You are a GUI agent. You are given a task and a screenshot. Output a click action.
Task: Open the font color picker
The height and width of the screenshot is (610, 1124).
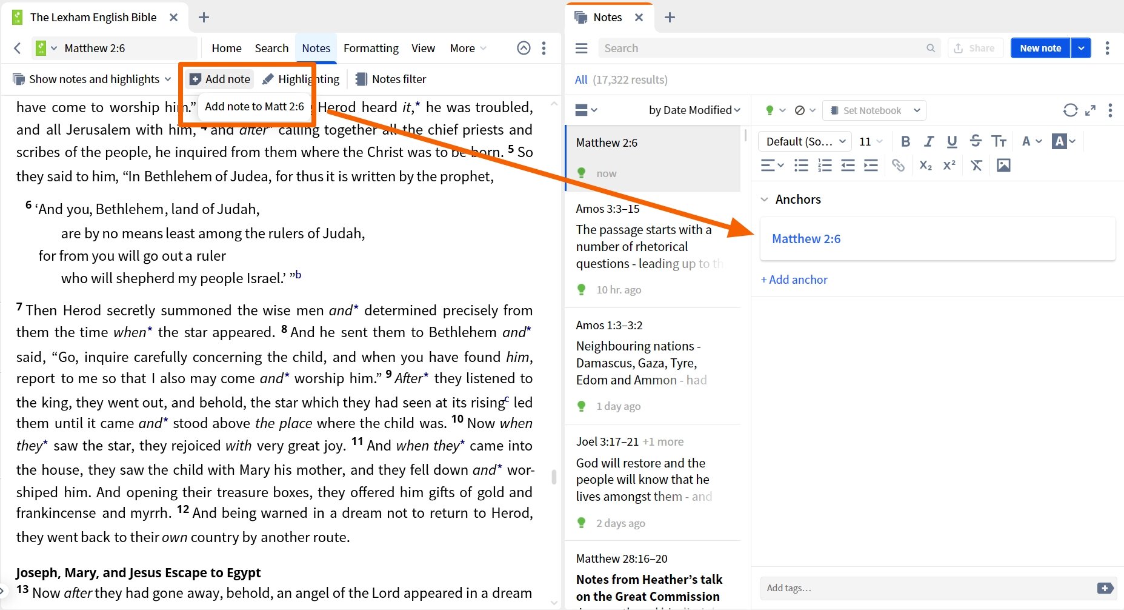point(1031,141)
